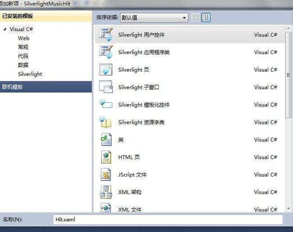Select the 数据 template category
293x232 pixels.
pyautogui.click(x=23, y=65)
